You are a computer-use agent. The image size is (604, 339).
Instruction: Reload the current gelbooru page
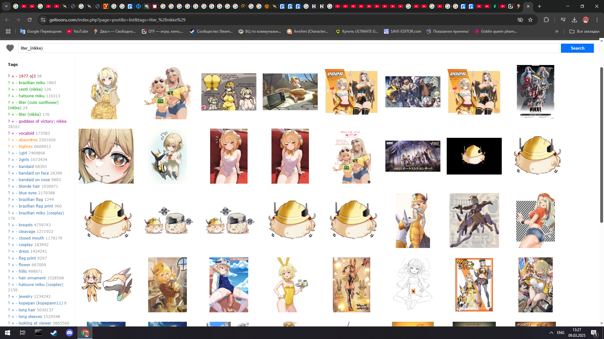pyautogui.click(x=30, y=20)
